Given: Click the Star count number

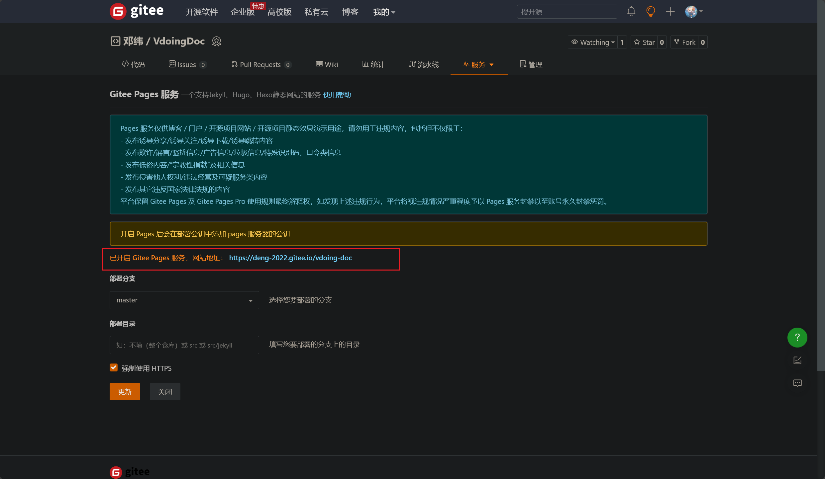Looking at the screenshot, I should [x=662, y=42].
